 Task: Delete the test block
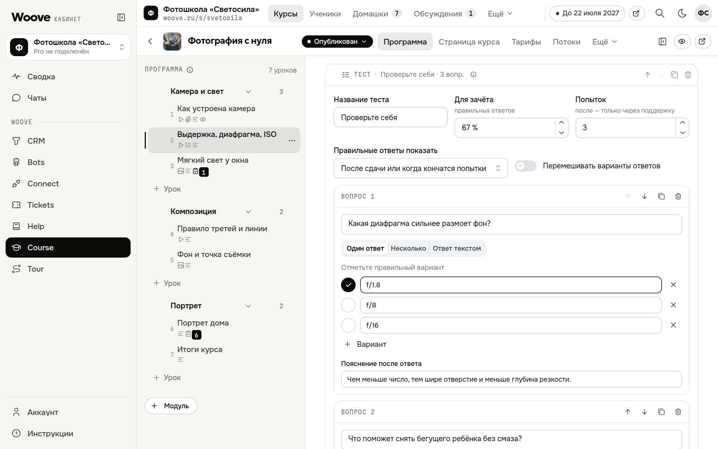688,75
